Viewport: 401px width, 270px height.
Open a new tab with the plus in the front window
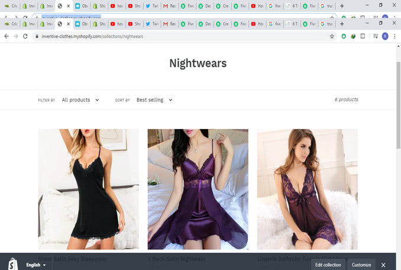click(x=342, y=24)
